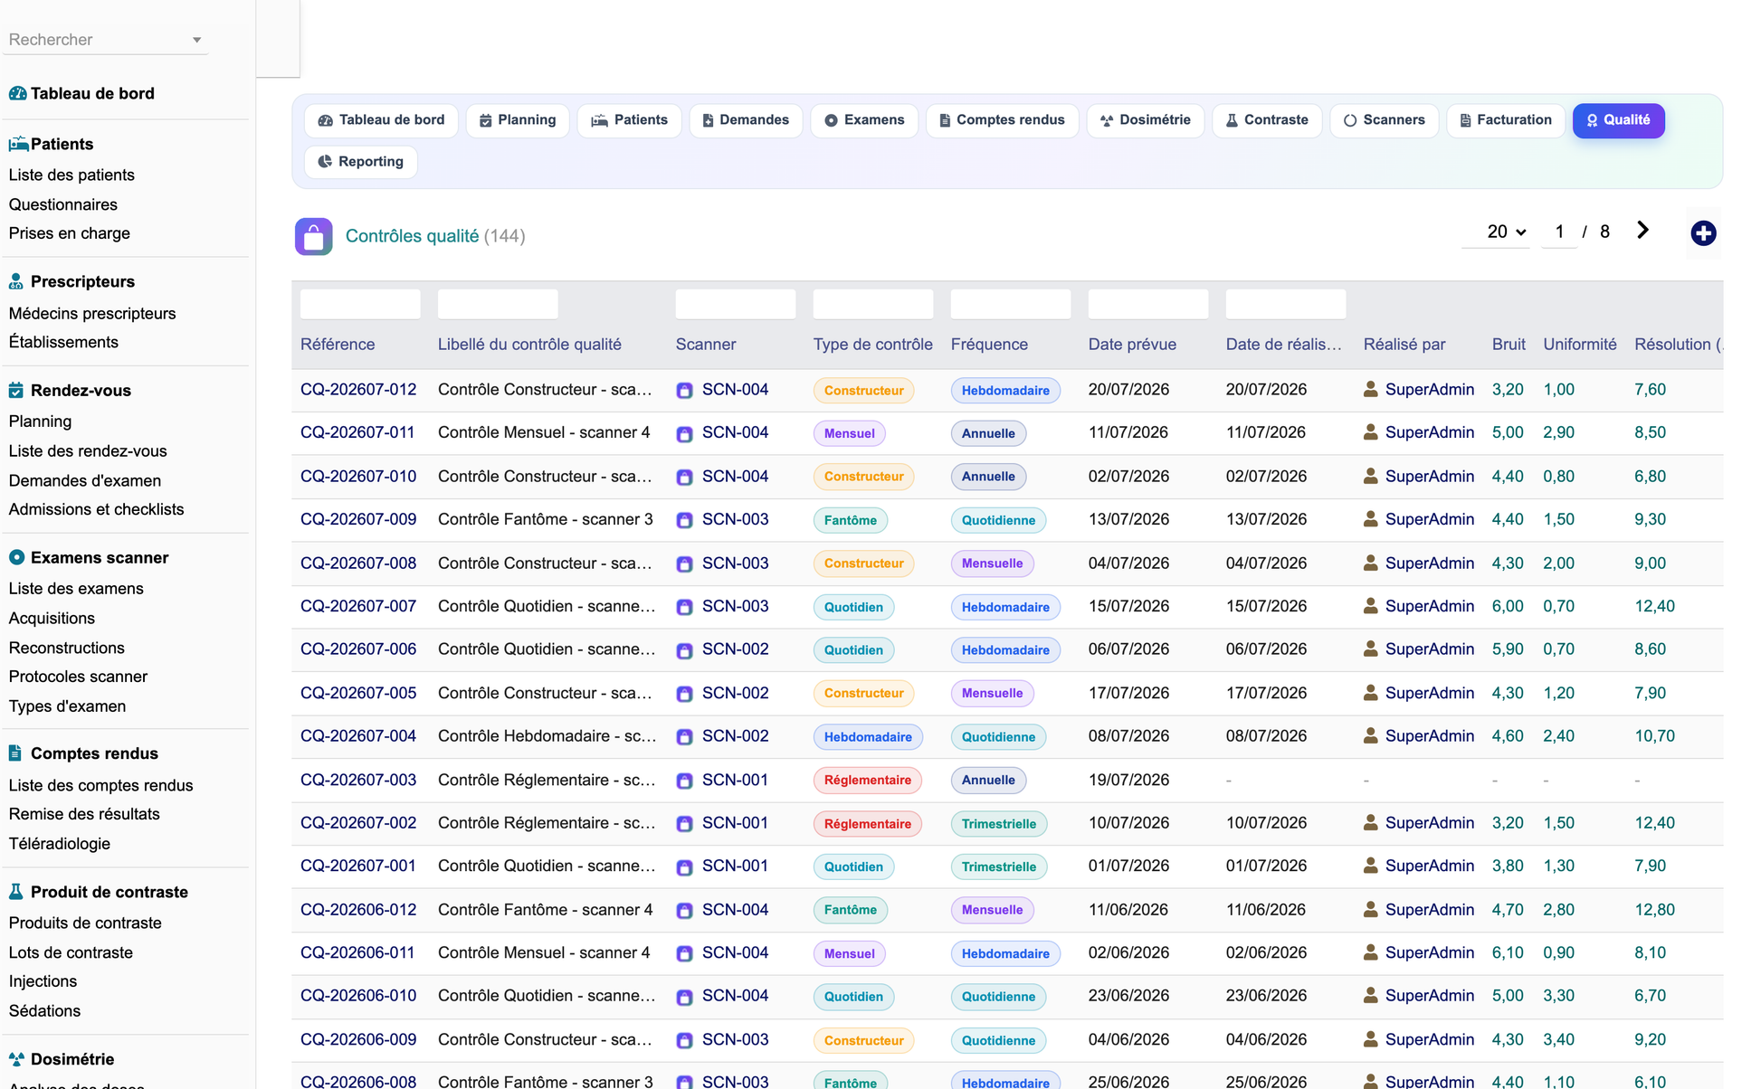This screenshot has height=1089, width=1761.
Task: Click user icon in row CQ-202606-010
Action: pos(1371,996)
